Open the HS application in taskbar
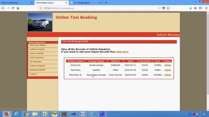209x117 pixels. (x=55, y=114)
